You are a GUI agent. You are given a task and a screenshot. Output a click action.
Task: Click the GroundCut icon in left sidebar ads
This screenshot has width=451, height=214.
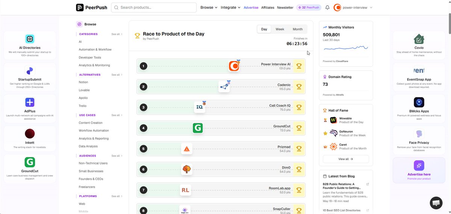pyautogui.click(x=30, y=162)
